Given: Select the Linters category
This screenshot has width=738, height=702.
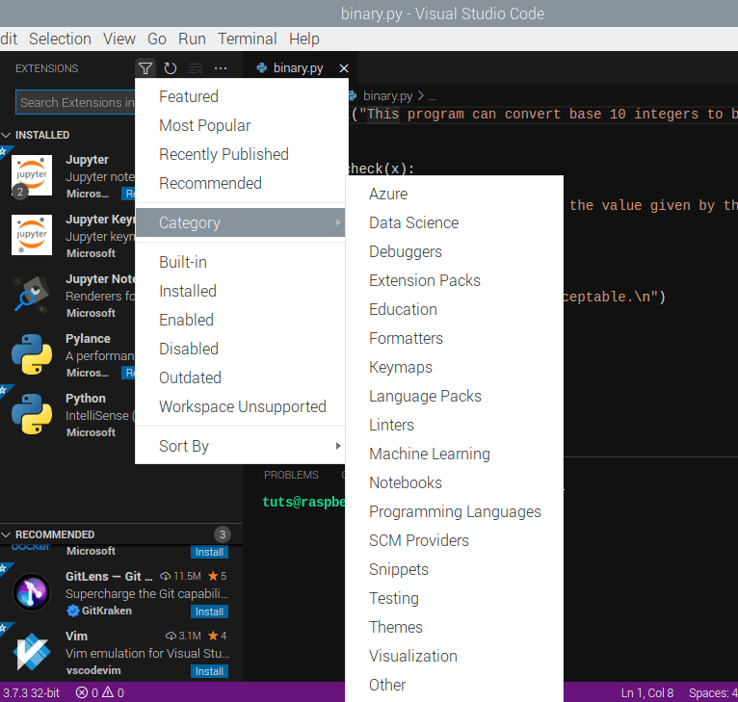Looking at the screenshot, I should coord(454,425).
